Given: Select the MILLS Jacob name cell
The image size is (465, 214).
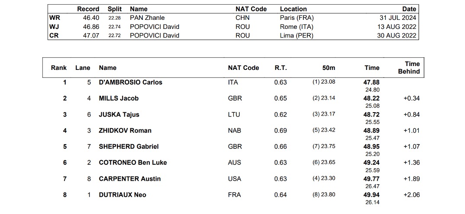Looking at the screenshot, I should tap(119, 98).
